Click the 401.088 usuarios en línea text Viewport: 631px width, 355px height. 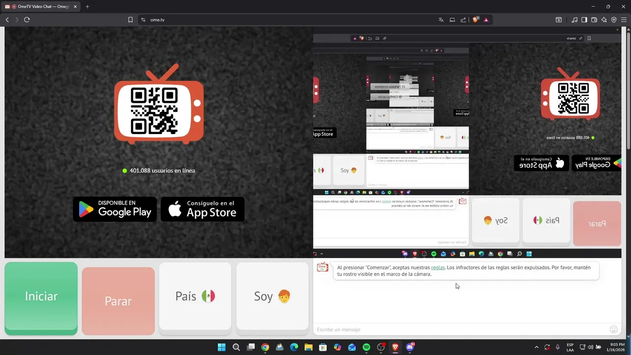[162, 171]
